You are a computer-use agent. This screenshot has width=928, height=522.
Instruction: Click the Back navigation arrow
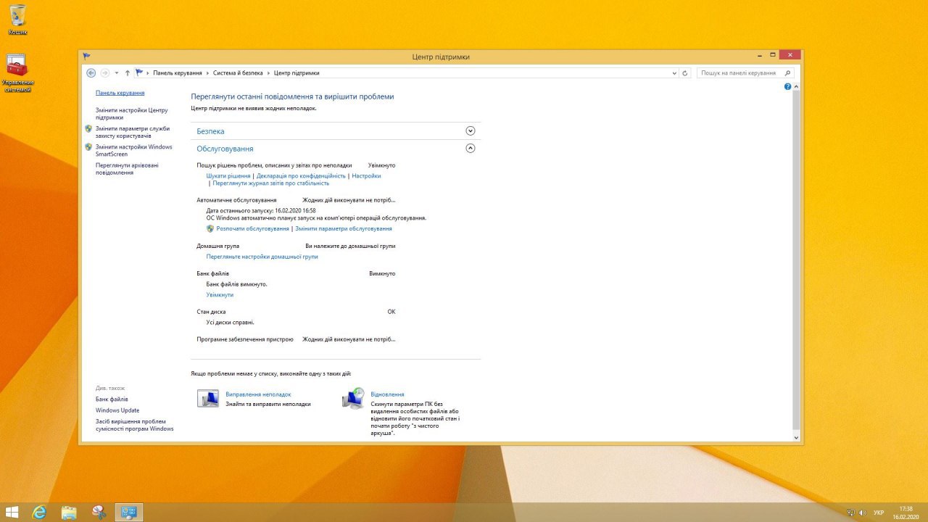tap(91, 72)
